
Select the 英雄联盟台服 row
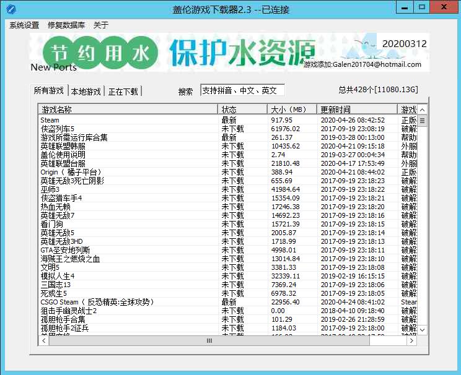(x=228, y=163)
